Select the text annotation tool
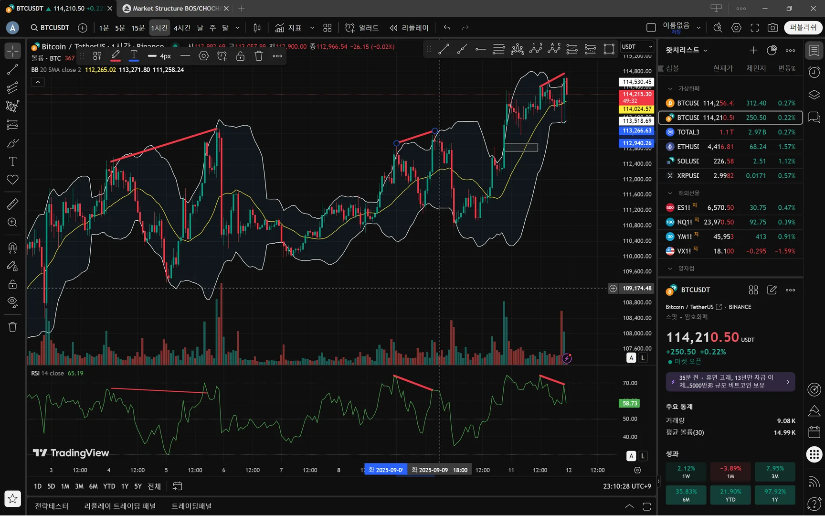 tap(12, 161)
